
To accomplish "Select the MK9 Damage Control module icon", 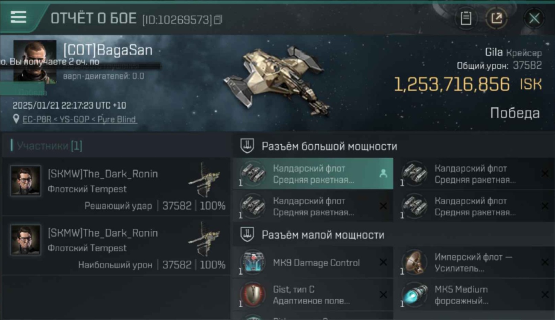I will coord(253,262).
